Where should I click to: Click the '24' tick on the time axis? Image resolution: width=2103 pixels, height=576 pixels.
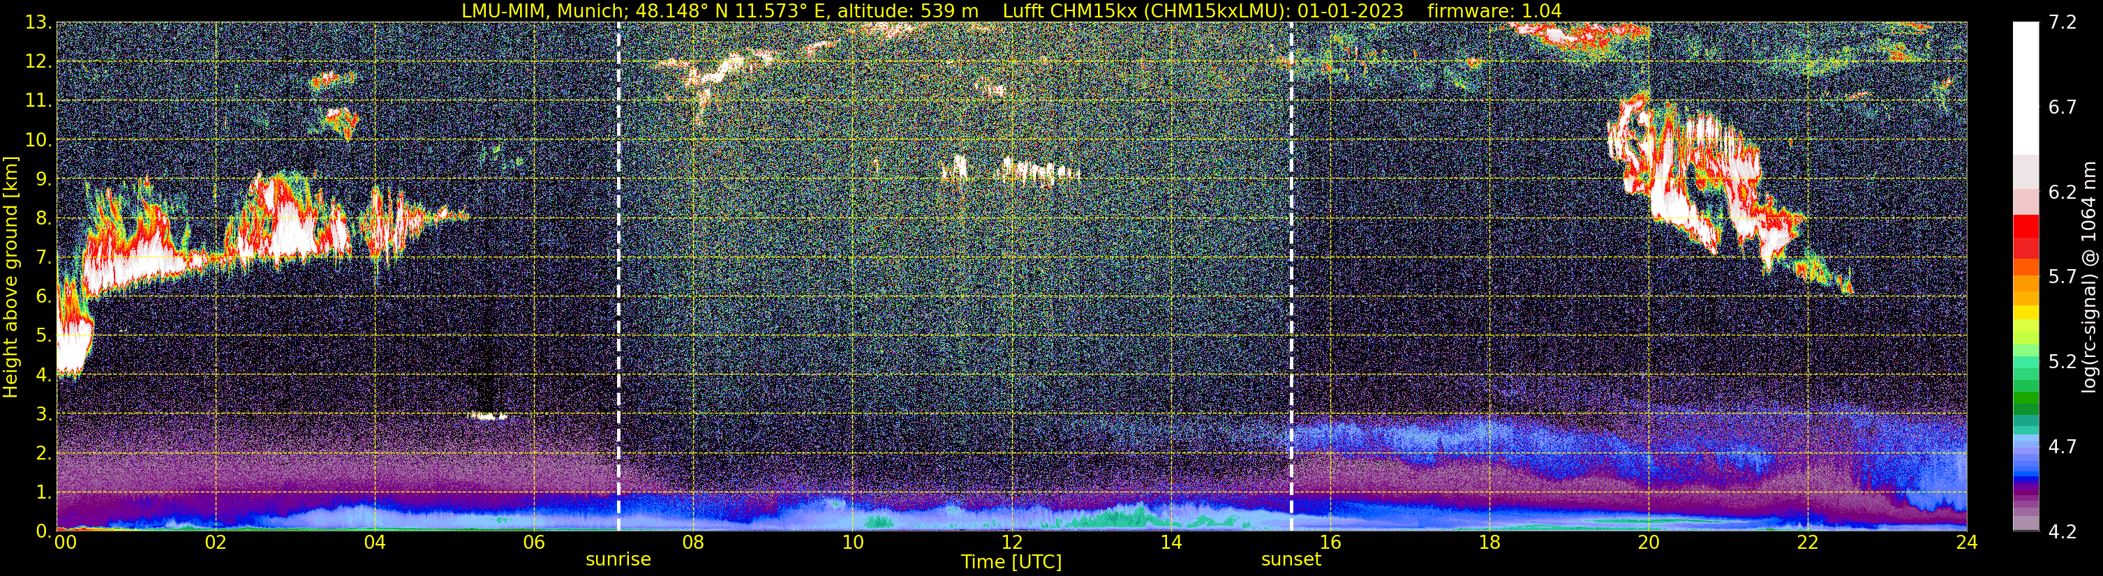tap(1967, 543)
